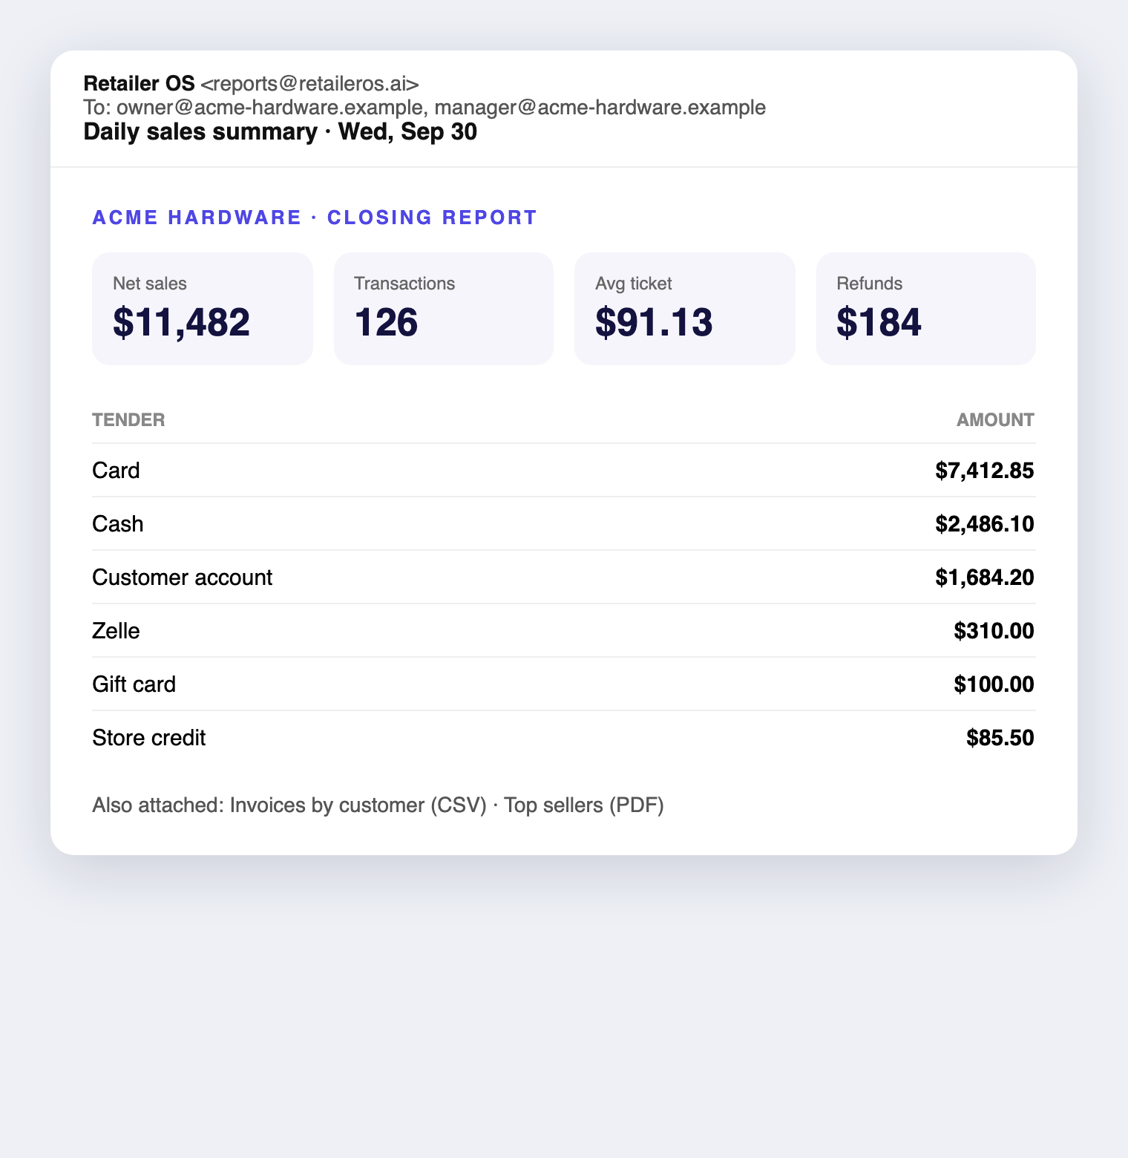Click the AMOUNT column header

(x=995, y=420)
